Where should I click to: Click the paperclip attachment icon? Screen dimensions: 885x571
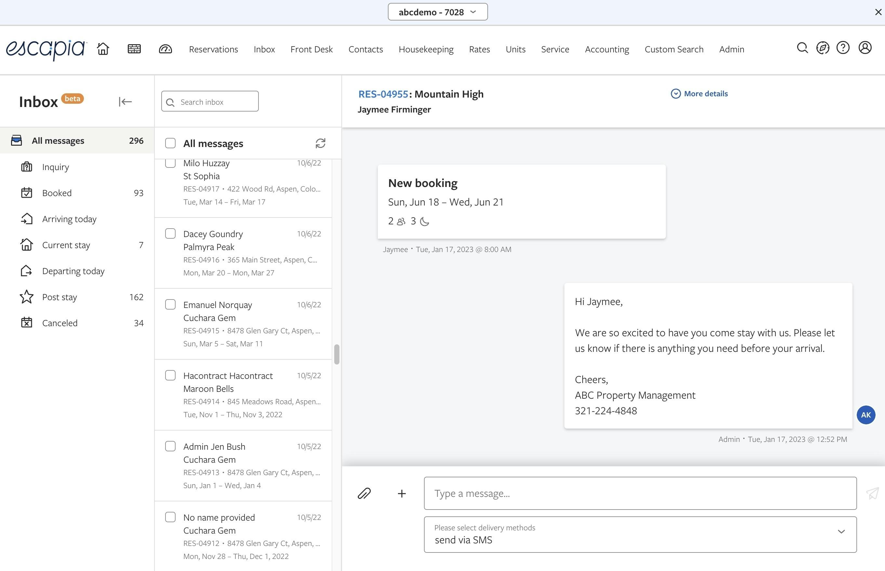tap(364, 494)
